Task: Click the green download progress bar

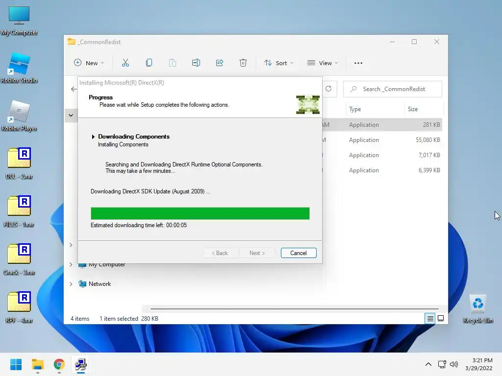Action: (200, 213)
